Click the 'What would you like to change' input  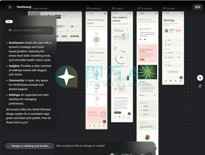point(102,146)
